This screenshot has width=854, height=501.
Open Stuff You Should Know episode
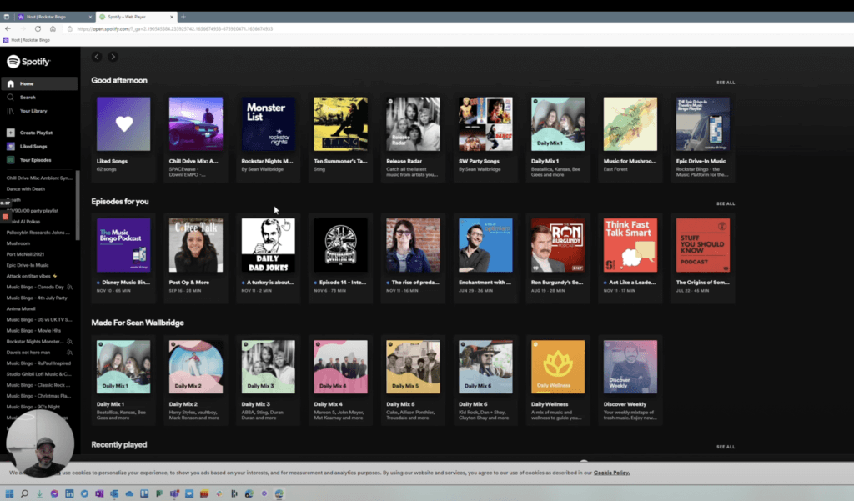pos(702,258)
